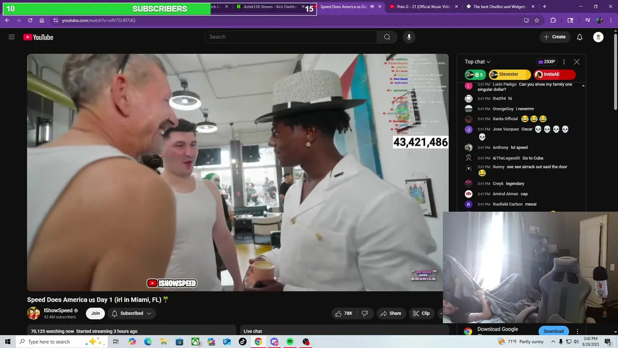Screen dimensions: 618x348
Task: Open YouTube notifications bell
Action: tap(580, 37)
